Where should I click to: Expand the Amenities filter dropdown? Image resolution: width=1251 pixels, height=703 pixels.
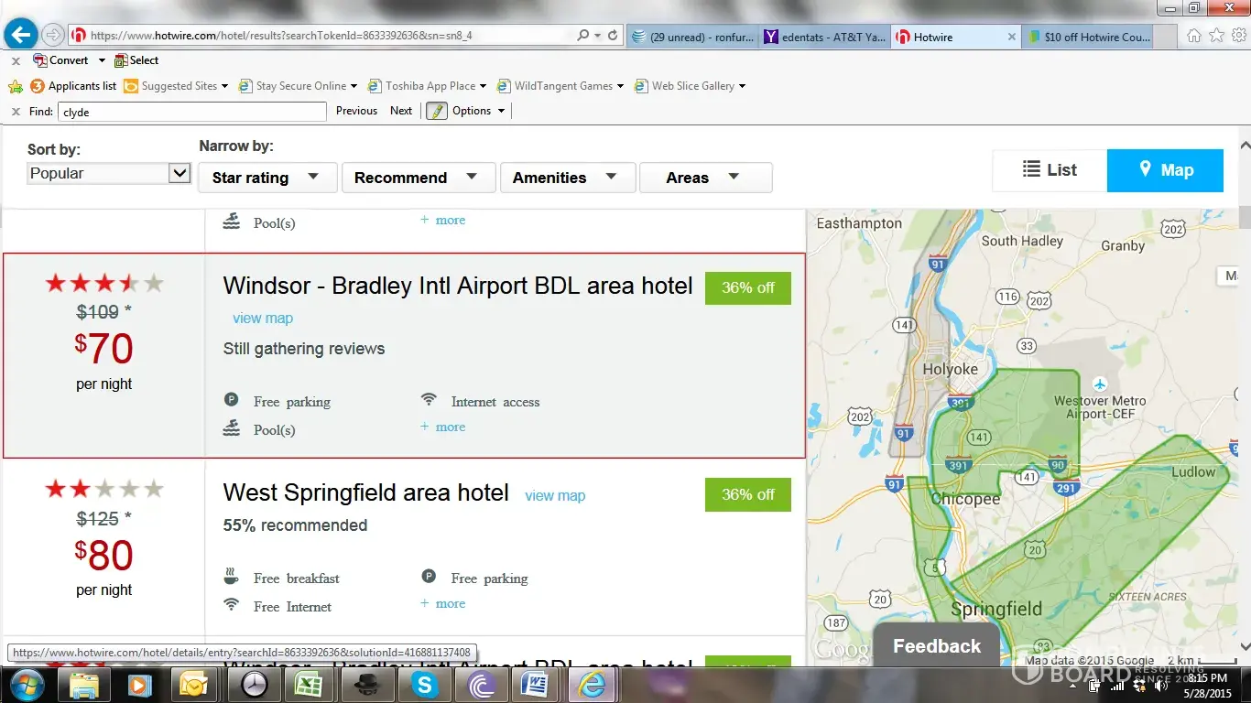coord(566,178)
